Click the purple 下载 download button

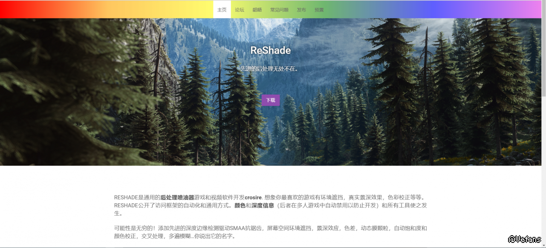click(271, 100)
